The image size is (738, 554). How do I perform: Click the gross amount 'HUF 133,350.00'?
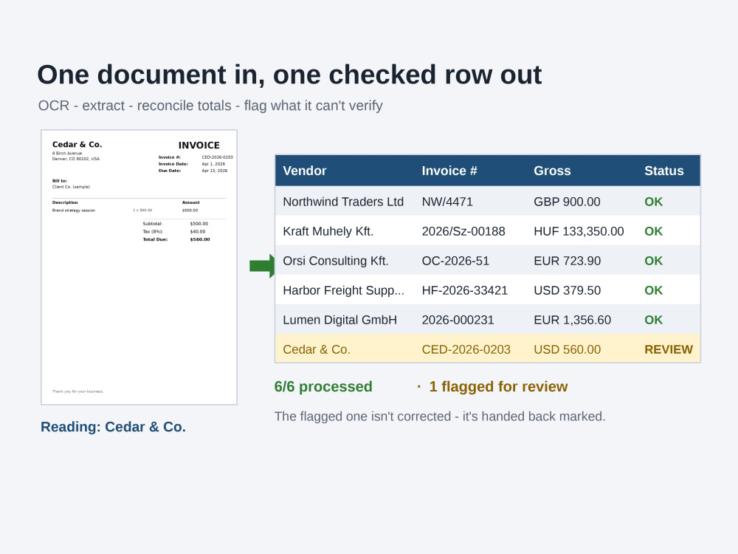click(579, 231)
